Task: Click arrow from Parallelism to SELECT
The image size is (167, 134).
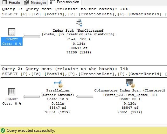Action: tap(31, 97)
